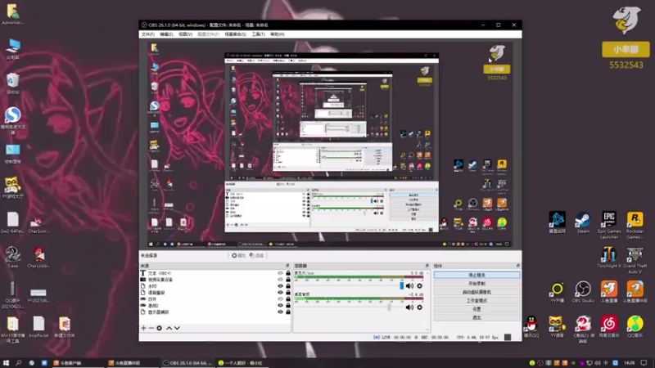Toggle visibility of the 文本 (GDI+) source
The height and width of the screenshot is (368, 655).
click(280, 273)
